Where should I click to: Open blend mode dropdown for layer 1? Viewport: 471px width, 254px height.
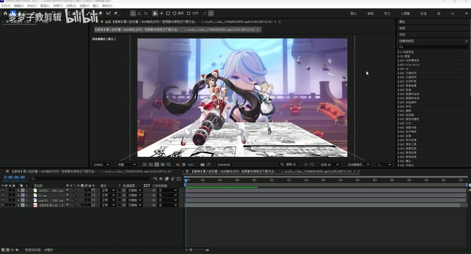108,190
